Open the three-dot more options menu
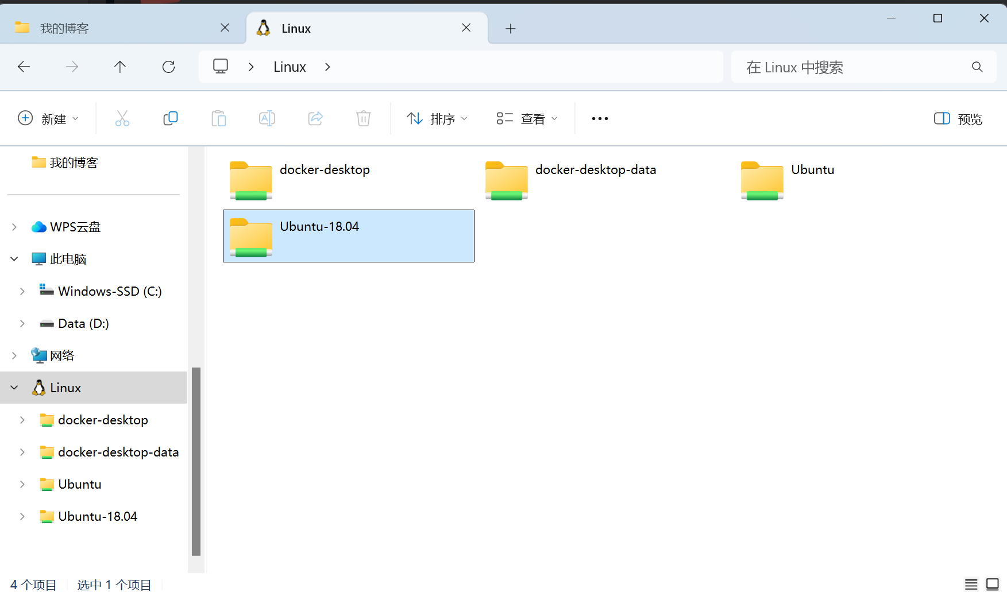Screen dimensions: 1007x592 600,119
